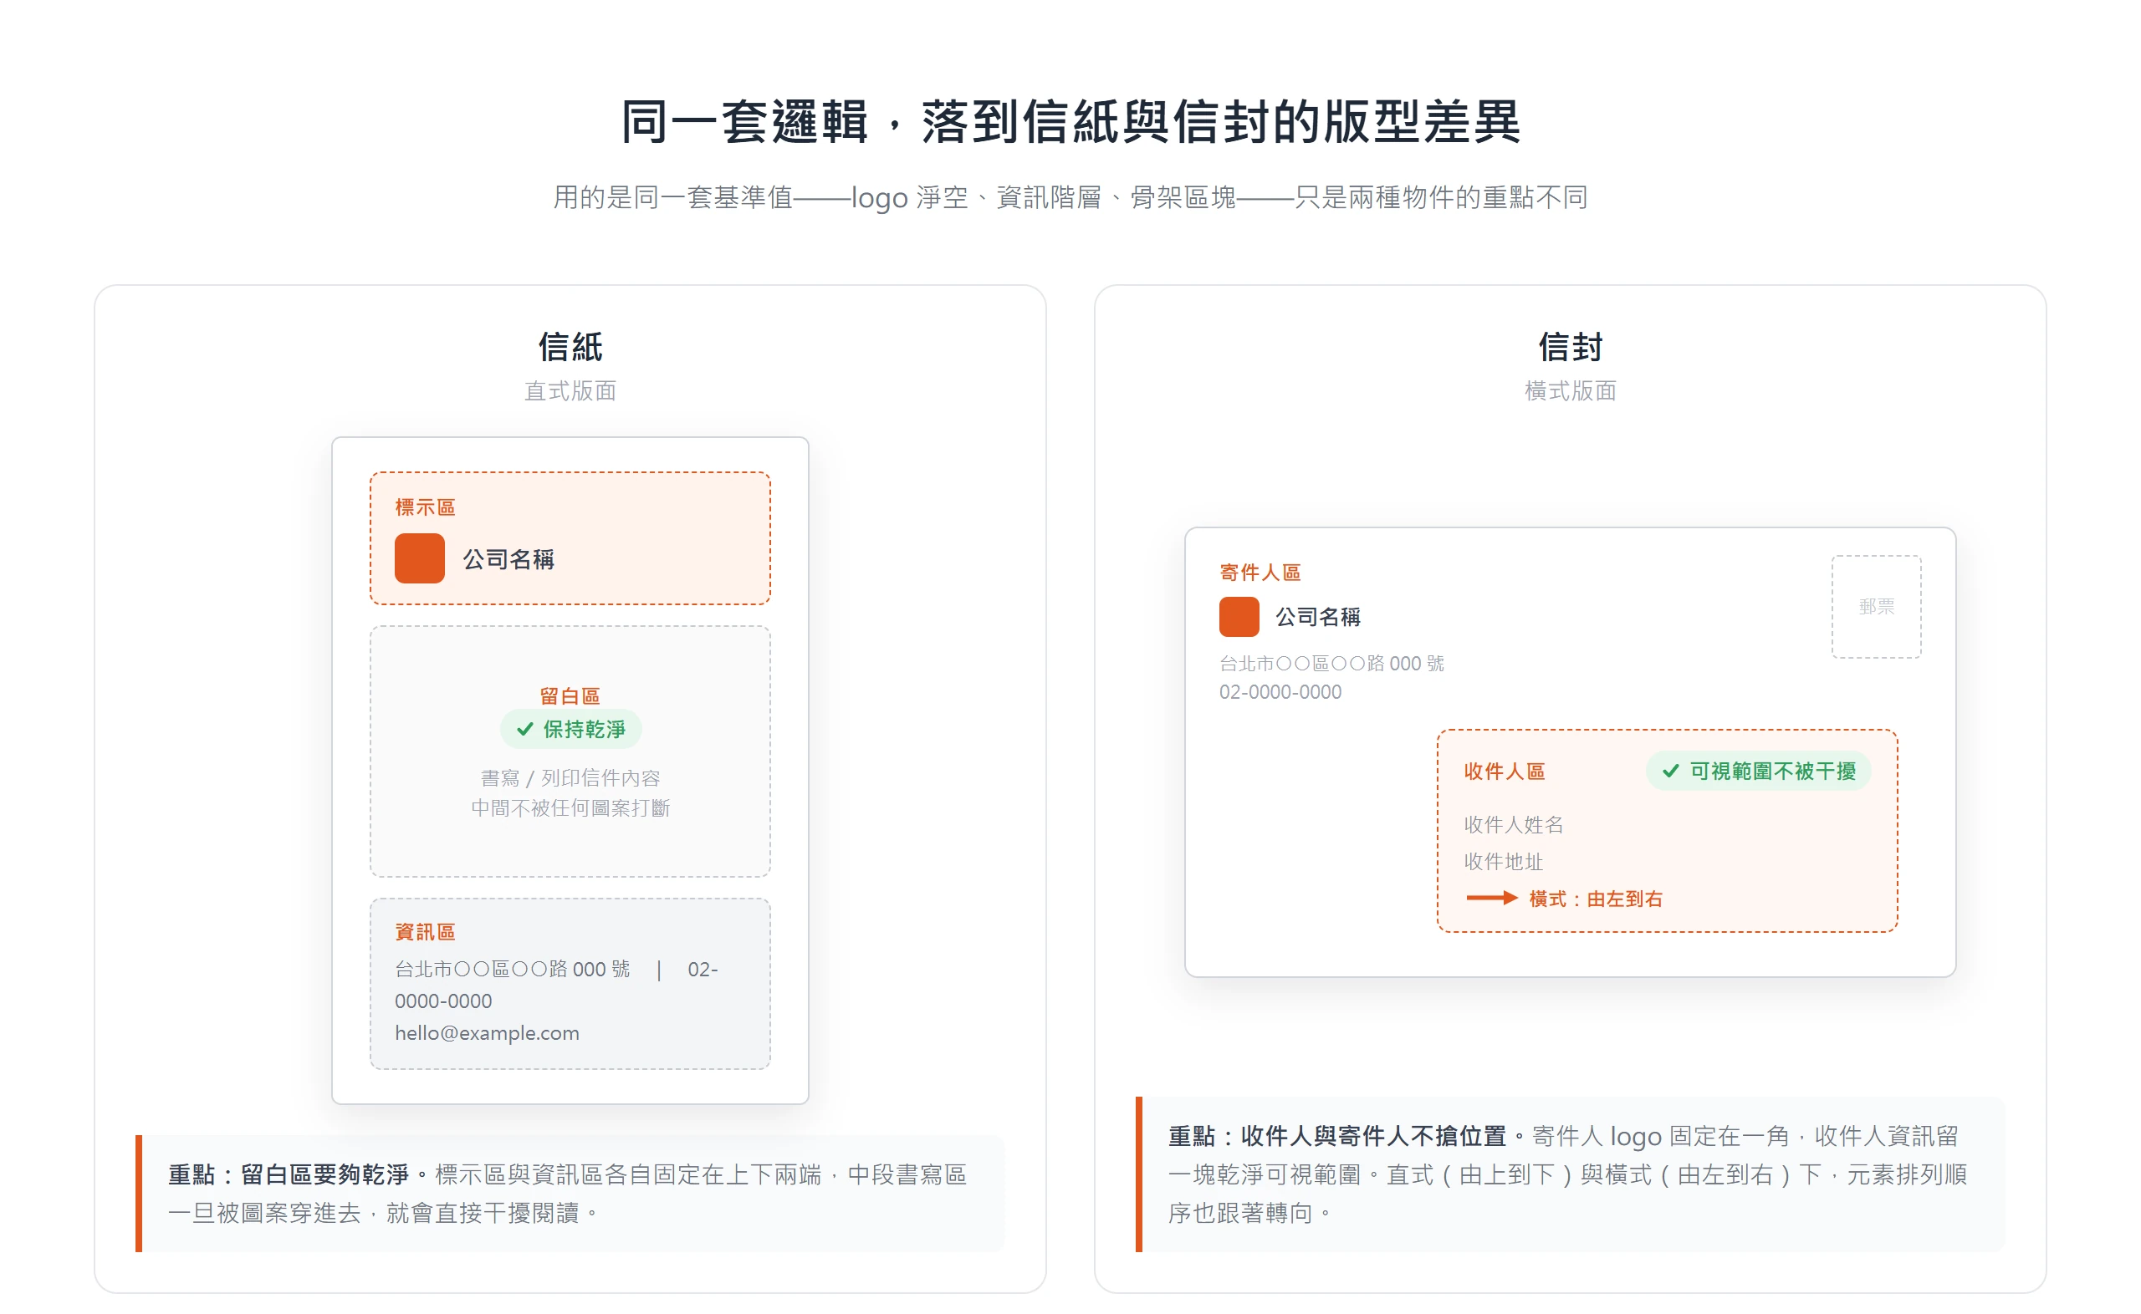This screenshot has height=1314, width=2141.
Task: Click the 直式版面 caption
Action: (x=570, y=391)
